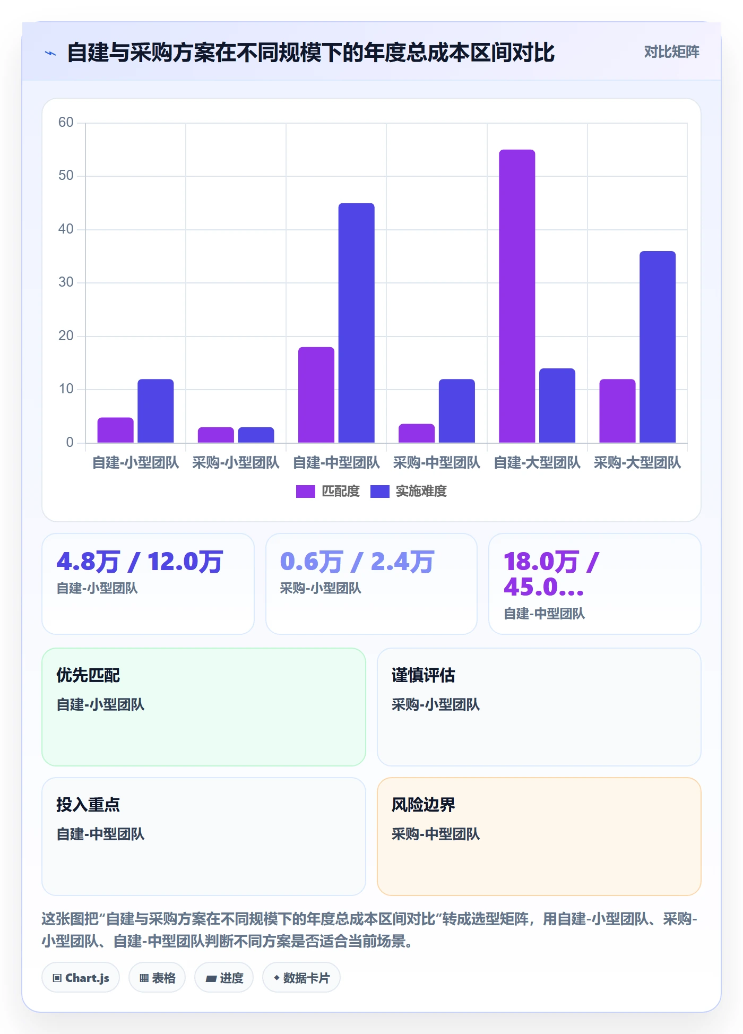
Task: Click the 数据卡片 tag
Action: (301, 978)
